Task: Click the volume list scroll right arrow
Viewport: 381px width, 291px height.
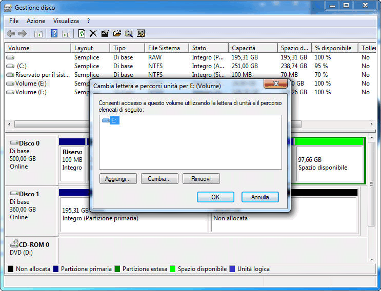Action: (371, 124)
